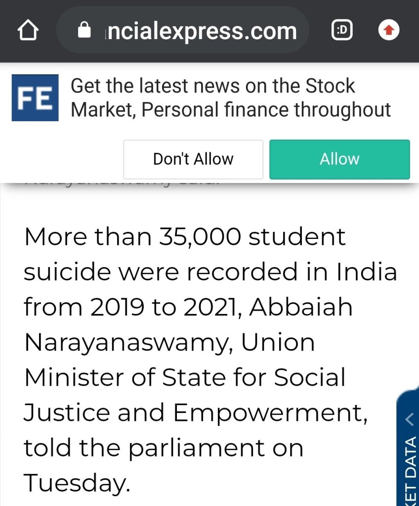Click the 'Personal finance throughout' text line
Screen dimensions: 419x506
(266, 110)
